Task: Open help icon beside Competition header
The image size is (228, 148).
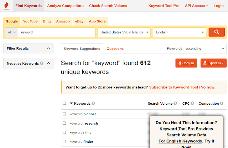Action: 222,103
